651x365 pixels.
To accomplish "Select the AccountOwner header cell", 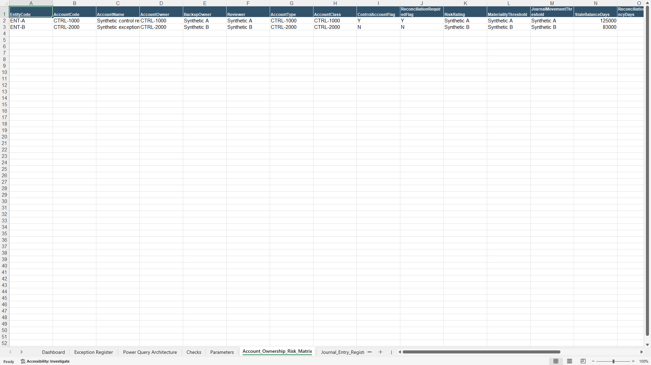I will coord(161,12).
